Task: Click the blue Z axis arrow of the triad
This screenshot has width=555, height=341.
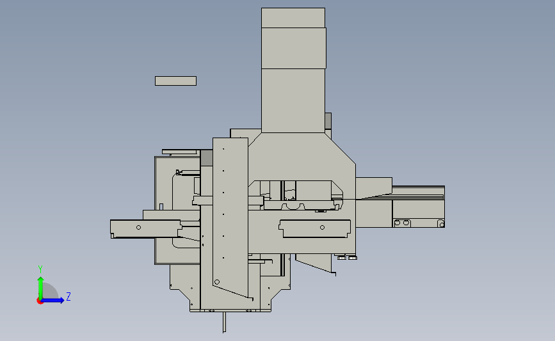Action: pos(52,301)
